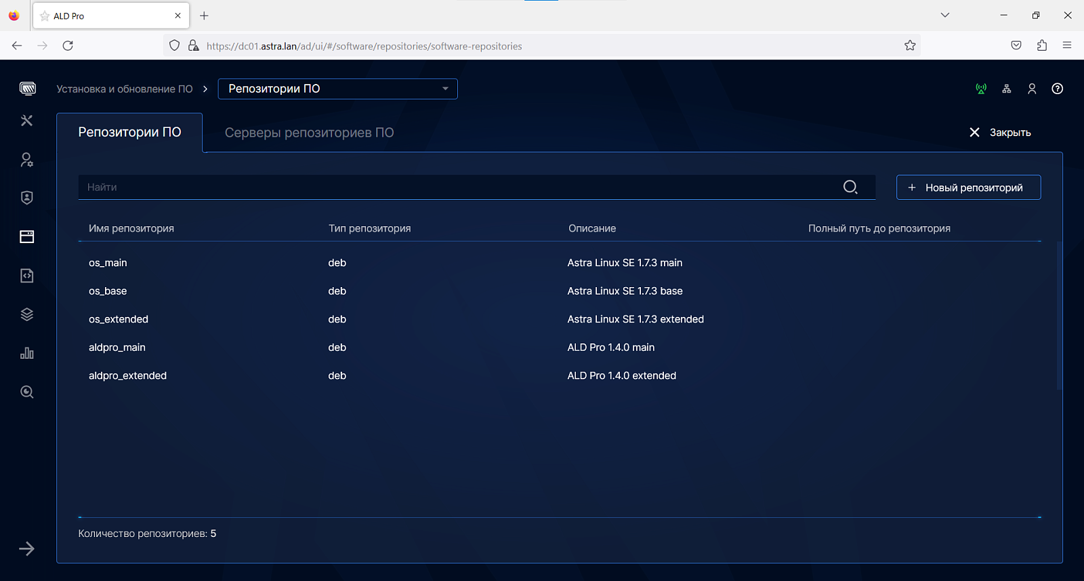Click the site security lock icon
This screenshot has width=1084, height=581.
click(194, 45)
